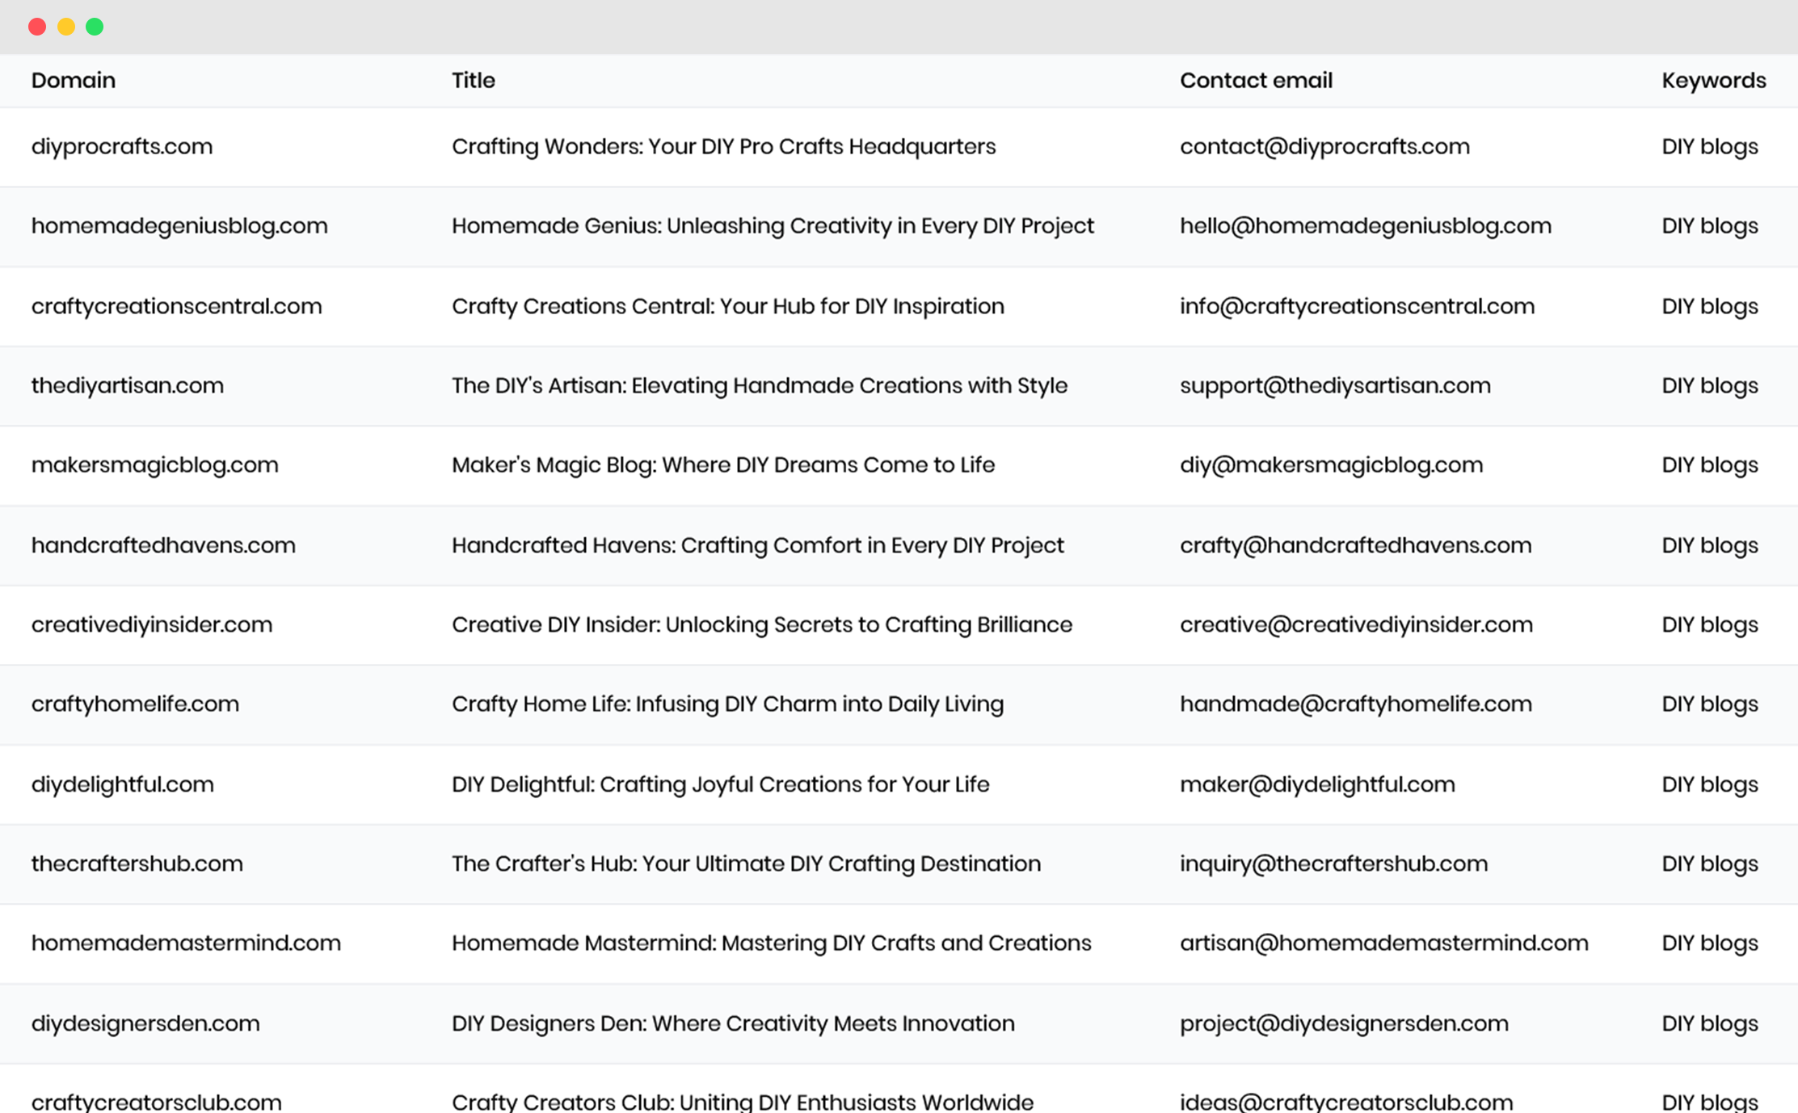This screenshot has width=1798, height=1113.
Task: Select the homemadegeniusblog.com domain cell
Action: pyautogui.click(x=179, y=226)
